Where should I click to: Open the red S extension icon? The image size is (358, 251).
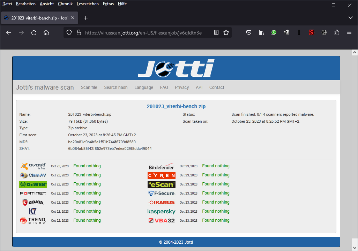[312, 33]
